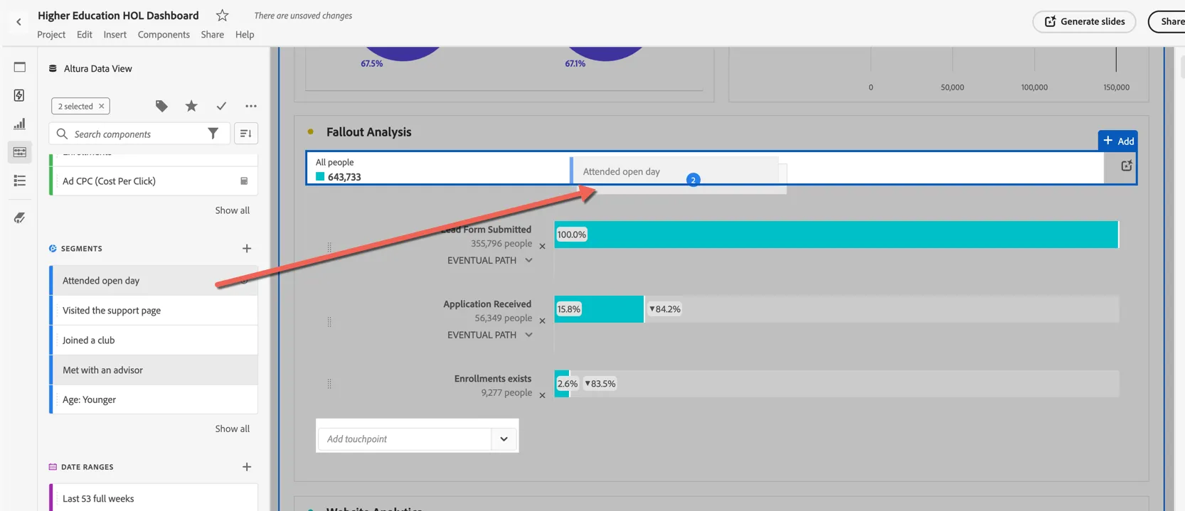Focus the Search components field
The image size is (1185, 511).
(x=139, y=134)
